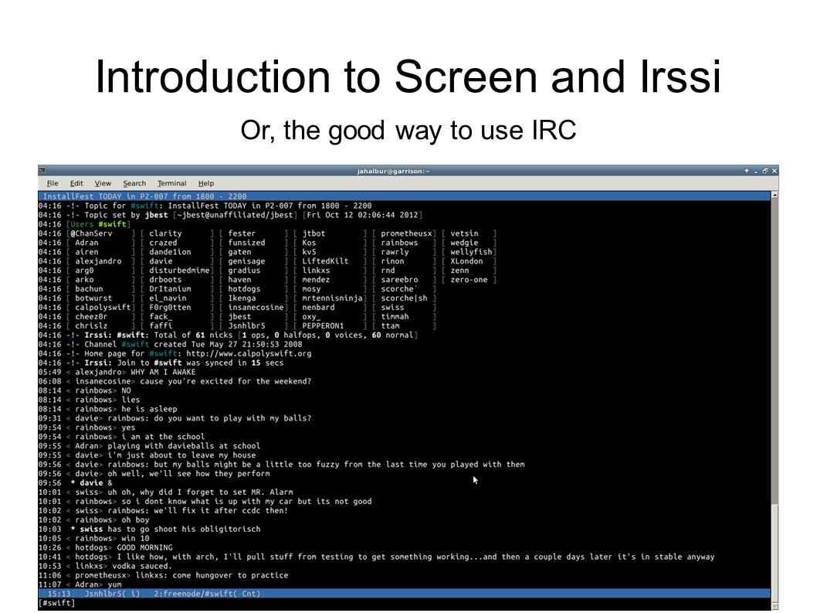Click the 'Or, the good way to use IRC' subtitle

408,130
